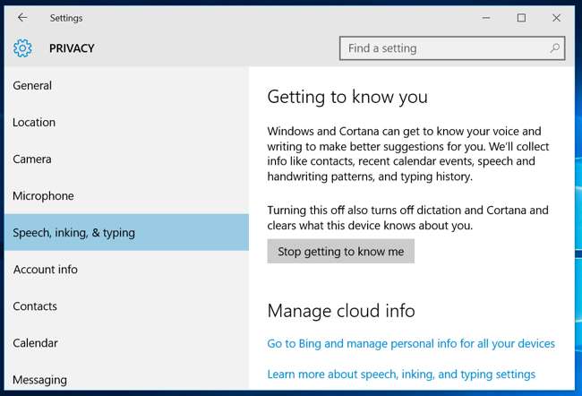Open 'Learn more about speech, inking, and typing' link

click(x=401, y=374)
